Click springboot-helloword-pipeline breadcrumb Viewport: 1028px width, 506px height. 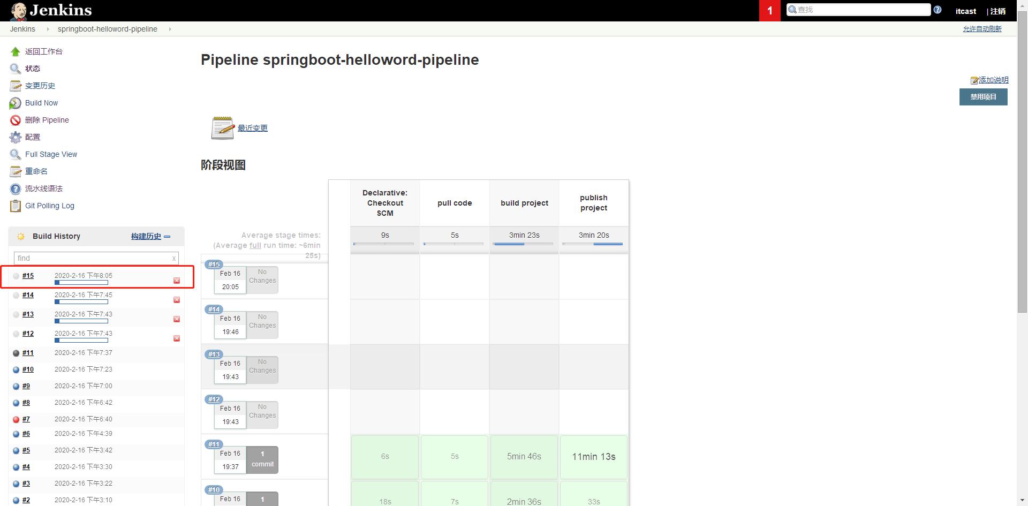pos(108,29)
